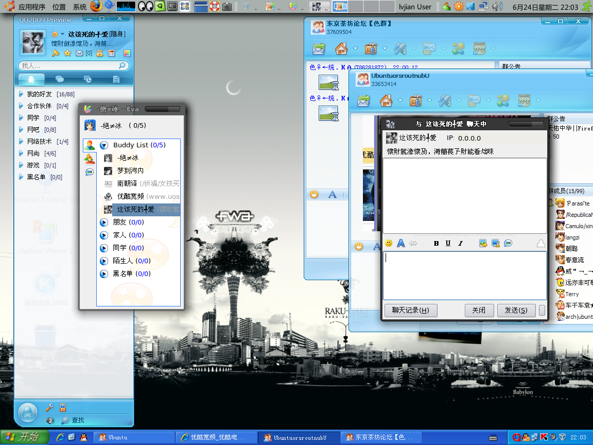593x445 pixels.
Task: Switch to Eva groups tab icon
Action: 90,159
